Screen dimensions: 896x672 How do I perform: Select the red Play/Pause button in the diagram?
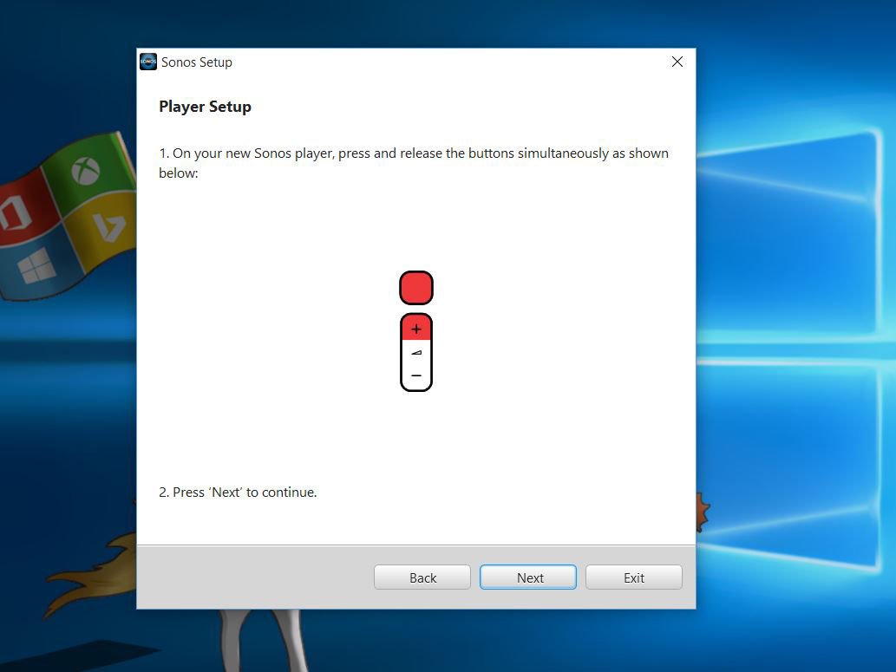415,286
